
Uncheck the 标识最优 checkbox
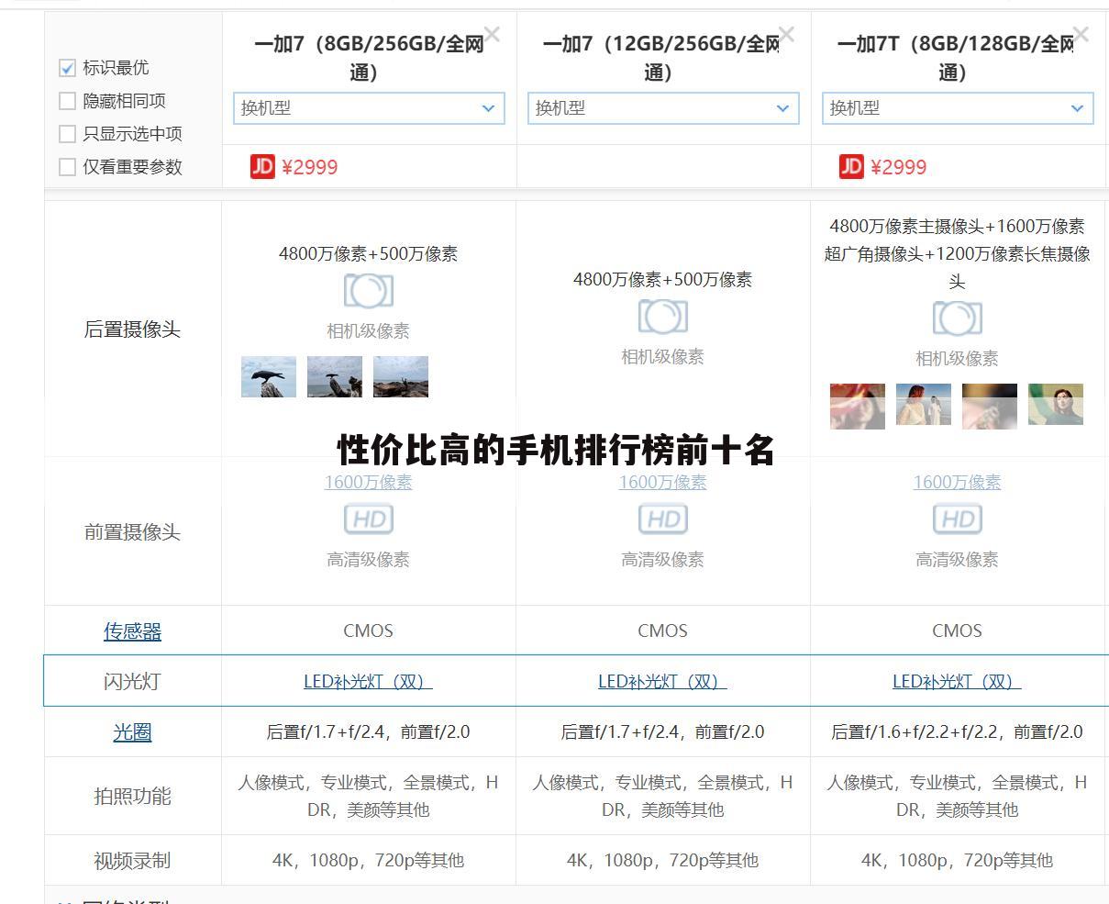pyautogui.click(x=67, y=68)
